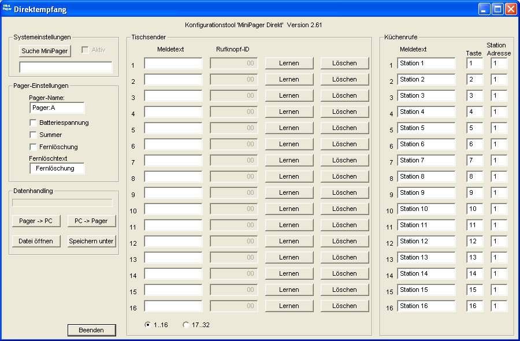
Task: Edit the Taste value for Station 10
Action: pos(474,209)
